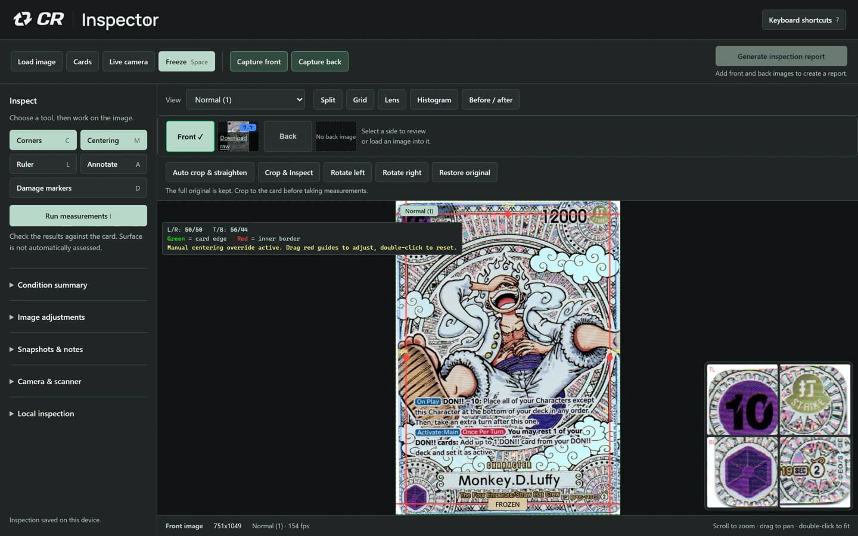Click the top-left corner preview thumbnail
The image size is (858, 536).
click(x=742, y=400)
